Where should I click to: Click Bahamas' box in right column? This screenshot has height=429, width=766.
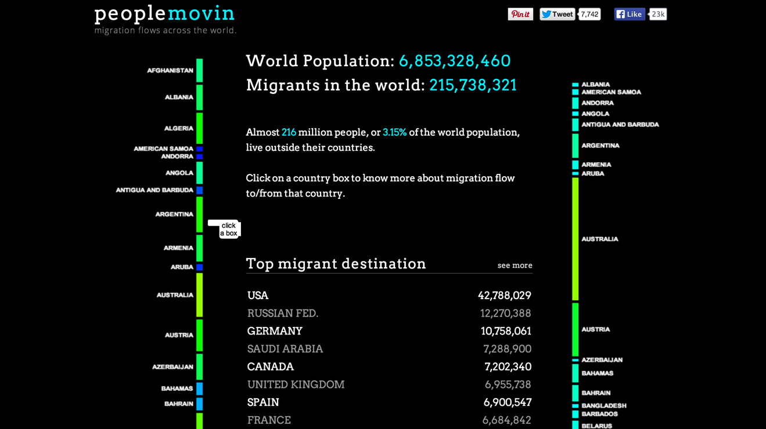[x=576, y=373]
